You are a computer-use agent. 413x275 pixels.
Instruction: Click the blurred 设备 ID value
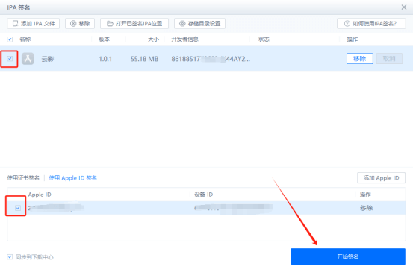pos(233,208)
